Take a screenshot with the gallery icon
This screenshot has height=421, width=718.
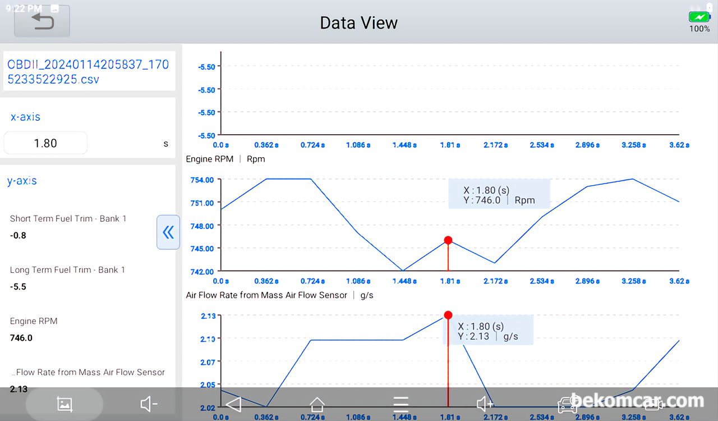(65, 404)
